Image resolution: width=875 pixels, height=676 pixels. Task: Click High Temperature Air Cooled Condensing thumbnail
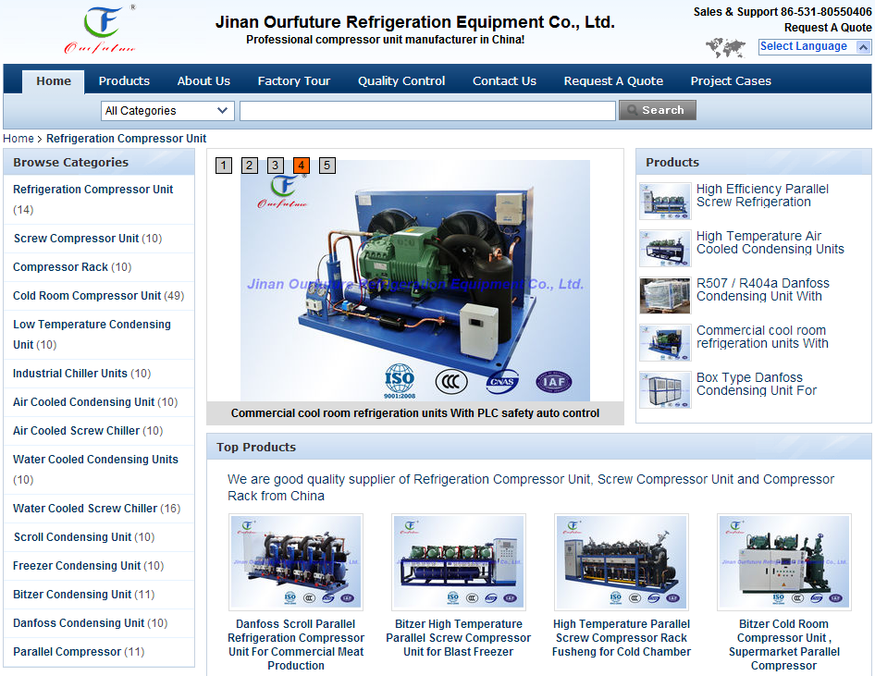tap(665, 248)
